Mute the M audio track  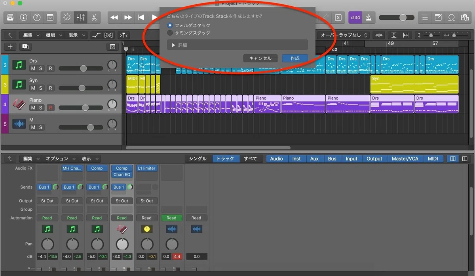point(33,127)
